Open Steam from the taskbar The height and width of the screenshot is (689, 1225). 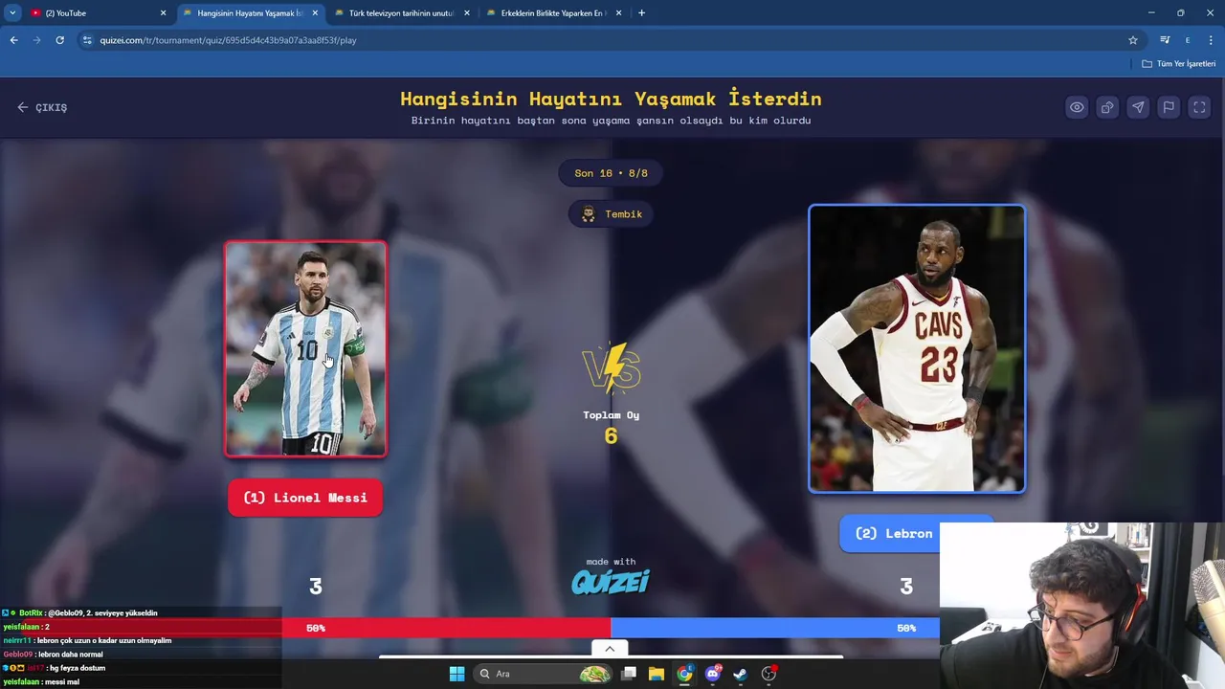(x=740, y=674)
